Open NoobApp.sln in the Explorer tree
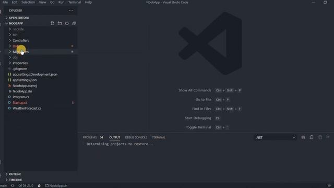Viewport: 334px width, 188px height. (41, 91)
